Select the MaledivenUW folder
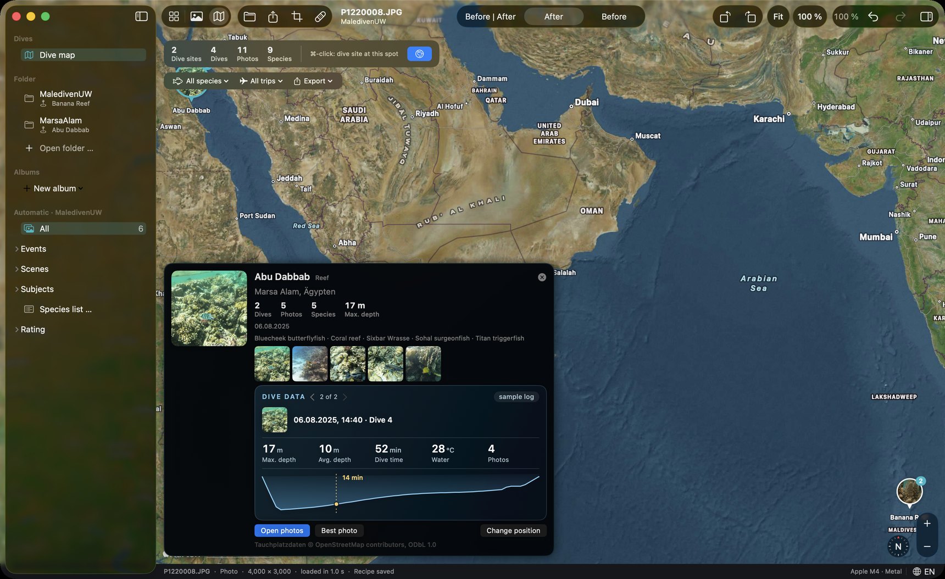 [x=84, y=98]
